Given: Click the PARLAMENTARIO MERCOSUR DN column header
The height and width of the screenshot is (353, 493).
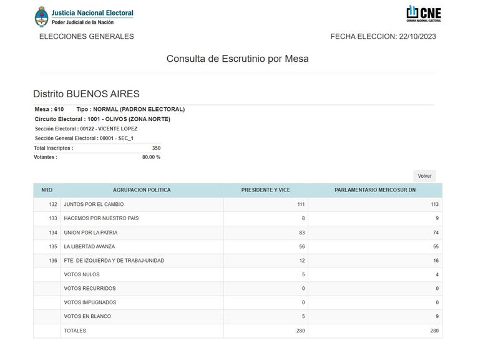Looking at the screenshot, I should click(x=375, y=190).
